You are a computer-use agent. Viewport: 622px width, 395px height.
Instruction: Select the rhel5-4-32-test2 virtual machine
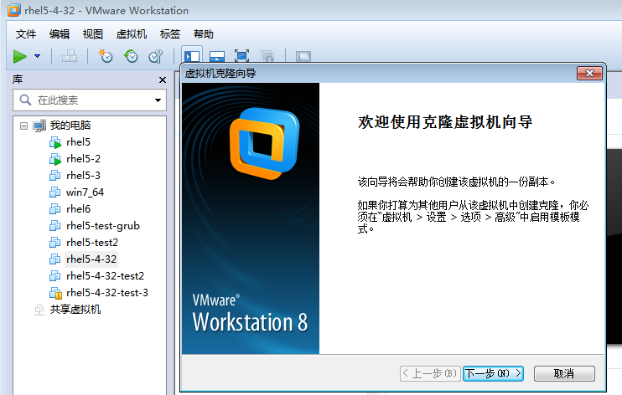pos(105,276)
